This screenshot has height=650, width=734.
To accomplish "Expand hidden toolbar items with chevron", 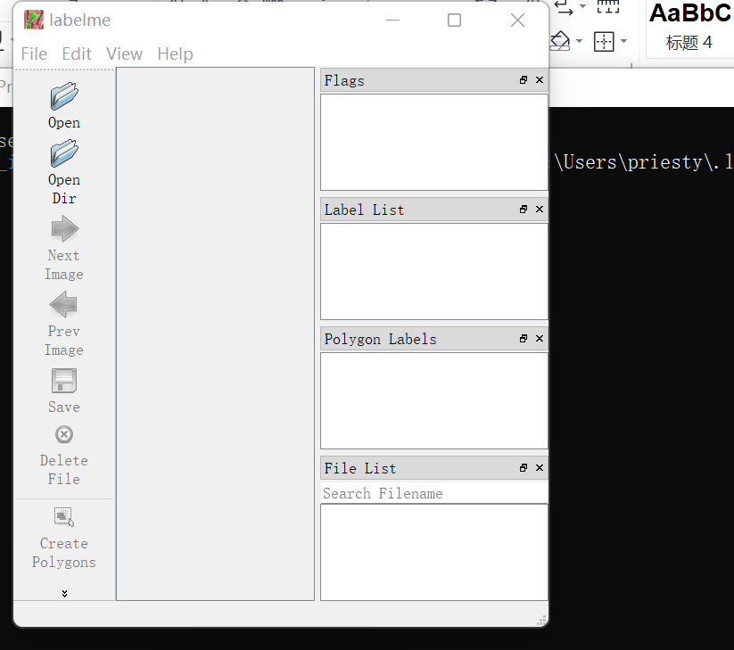I will (64, 593).
